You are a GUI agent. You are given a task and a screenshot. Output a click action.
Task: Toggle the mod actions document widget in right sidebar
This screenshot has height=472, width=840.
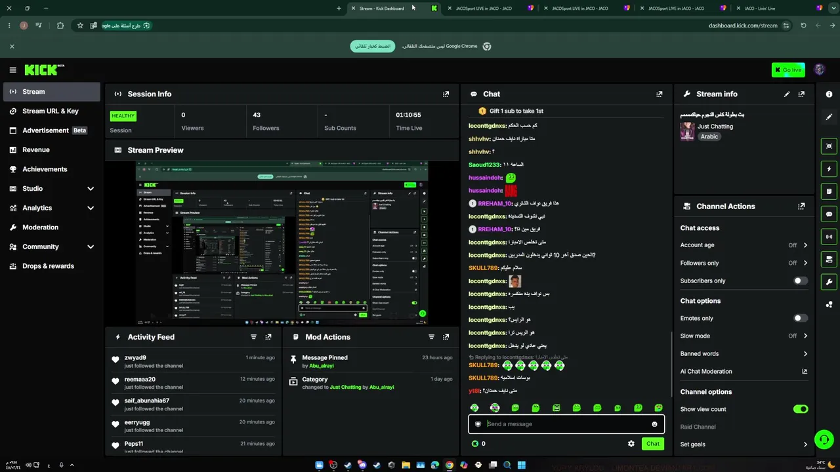click(829, 191)
